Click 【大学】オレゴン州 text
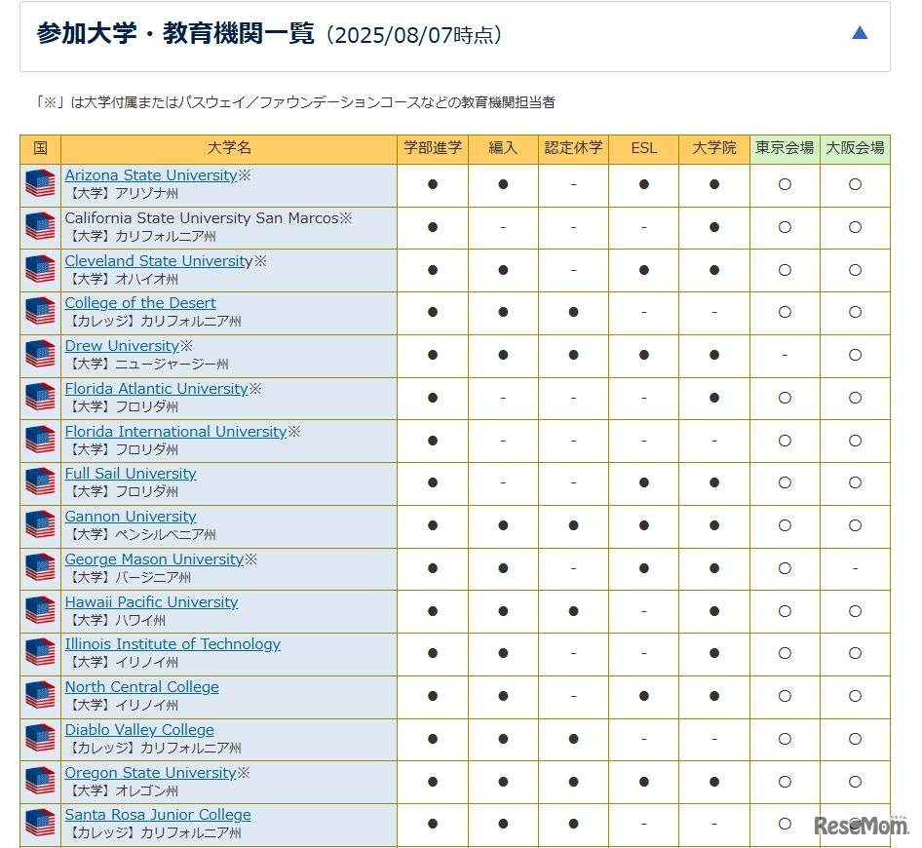The width and height of the screenshot is (922, 848). coord(122,790)
